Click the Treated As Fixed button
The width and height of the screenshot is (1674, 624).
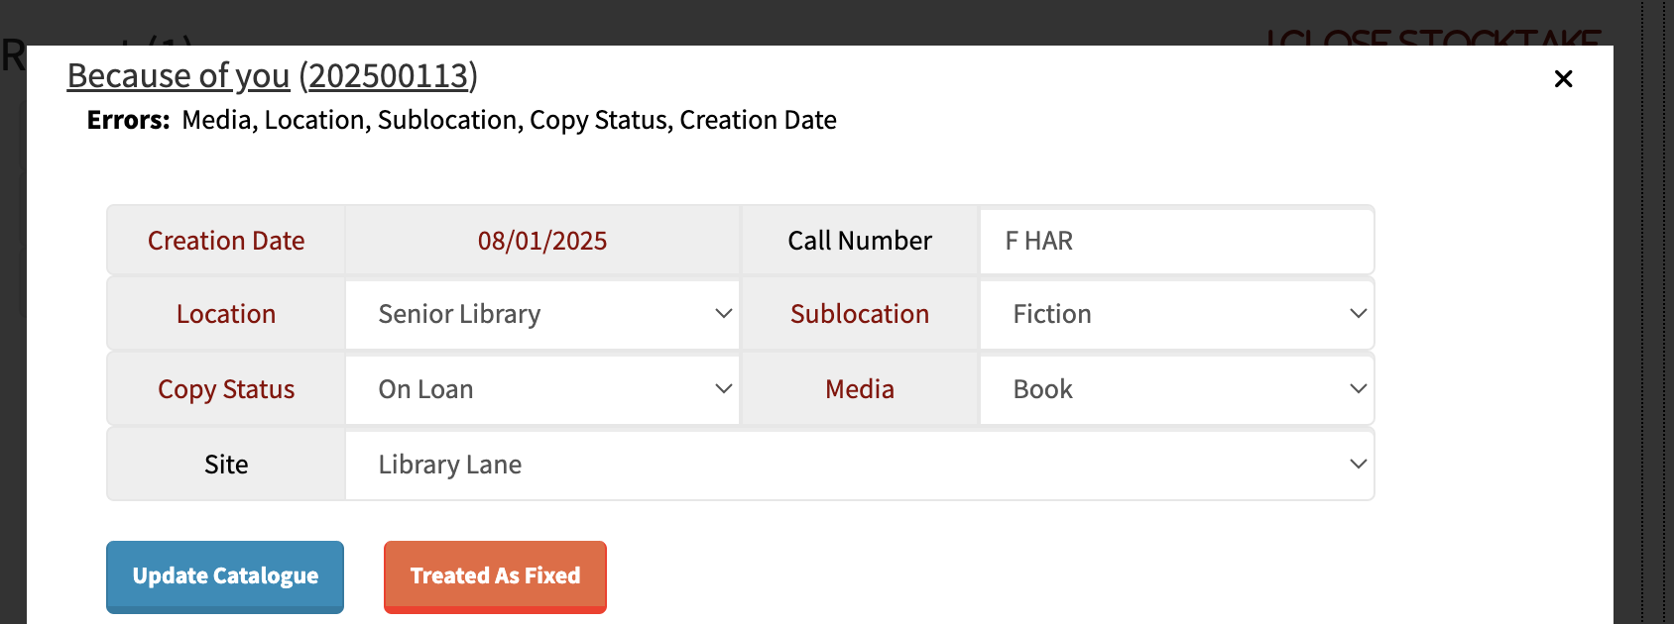tap(495, 576)
